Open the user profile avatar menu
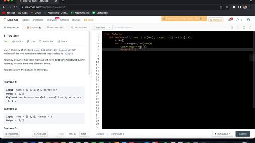255x143 pixels. 248,20
